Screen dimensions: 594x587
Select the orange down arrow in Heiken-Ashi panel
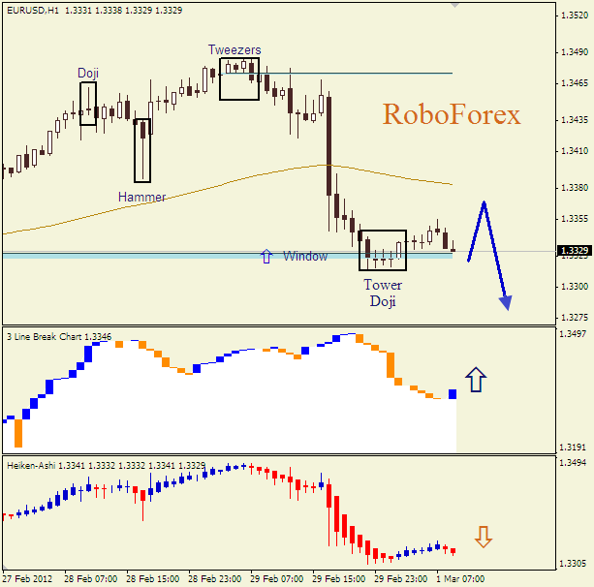click(483, 537)
